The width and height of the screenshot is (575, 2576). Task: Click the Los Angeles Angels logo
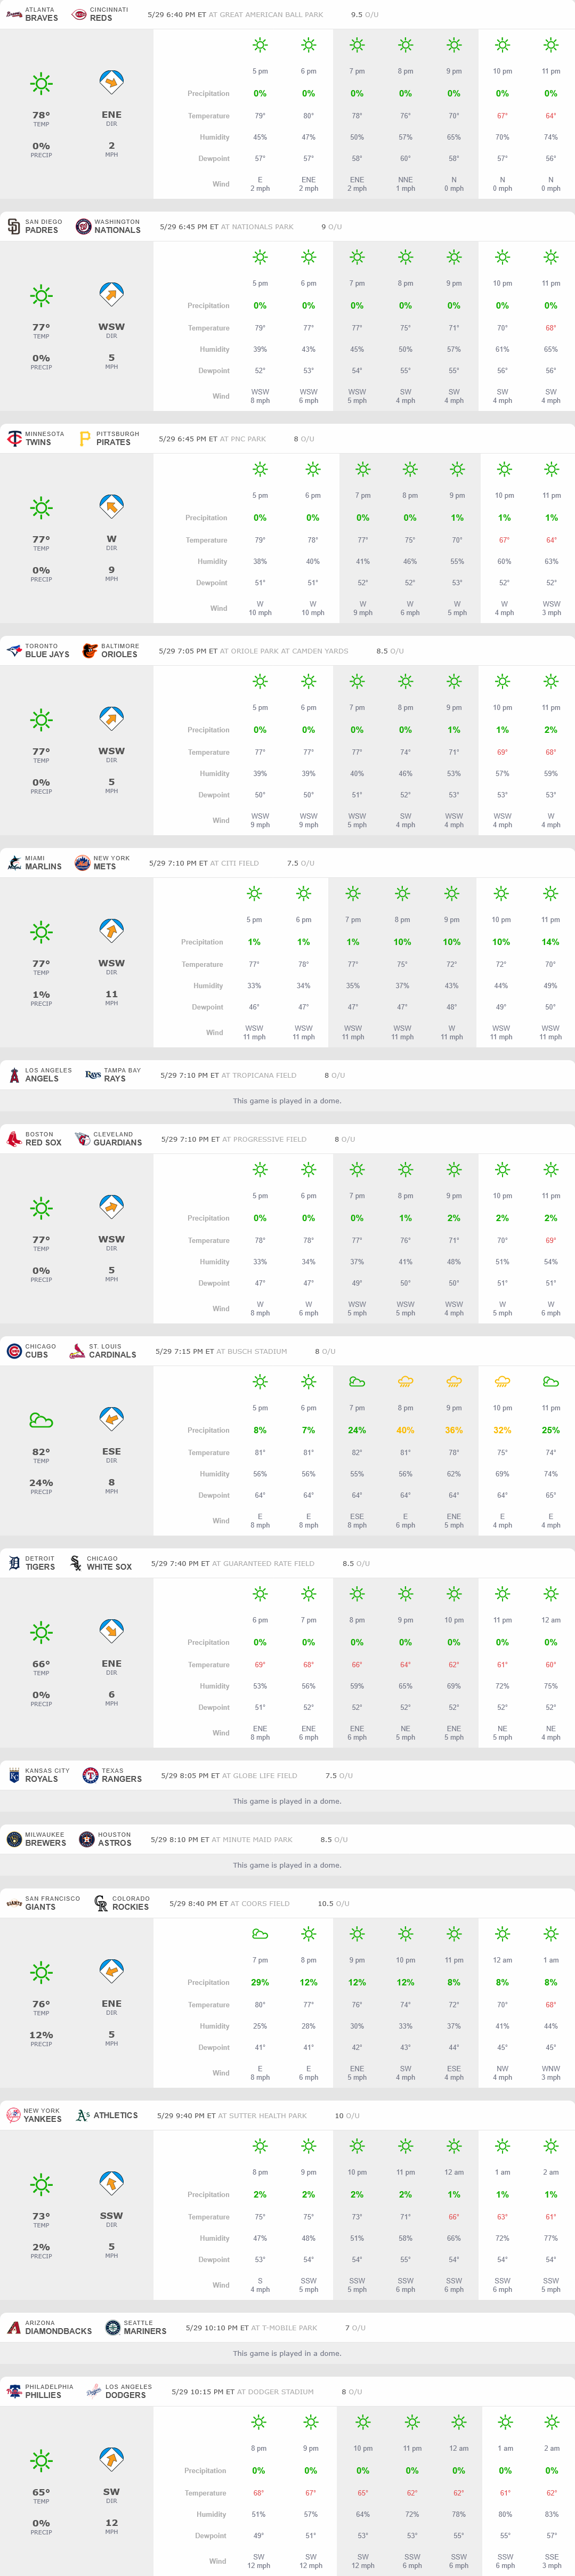click(x=14, y=1075)
